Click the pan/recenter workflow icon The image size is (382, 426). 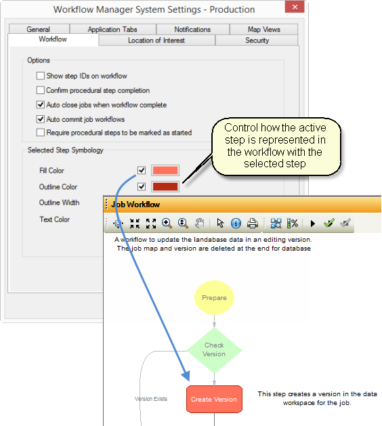click(x=118, y=223)
